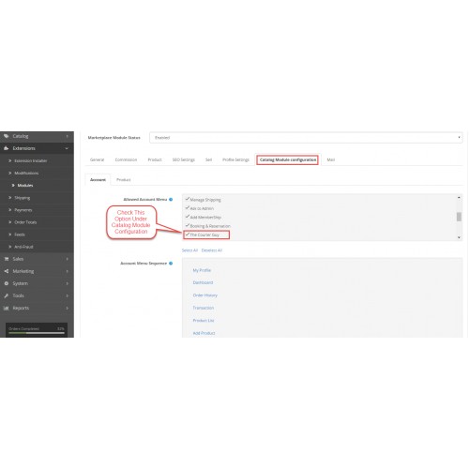Open the Marketplace Module Status dropdown
Screen dimensions: 469x469
click(x=306, y=138)
